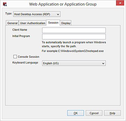
Task: Switch to the General tab
Action: (x=12, y=23)
